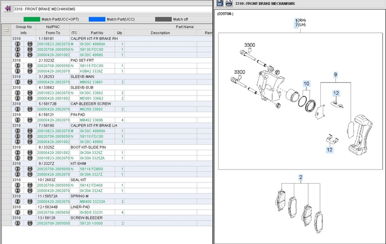The height and width of the screenshot is (244, 386).
Task: Open table options icon left of Group No
Action: [x=6, y=30]
